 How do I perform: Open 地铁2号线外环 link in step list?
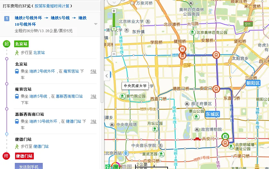coord(42,71)
